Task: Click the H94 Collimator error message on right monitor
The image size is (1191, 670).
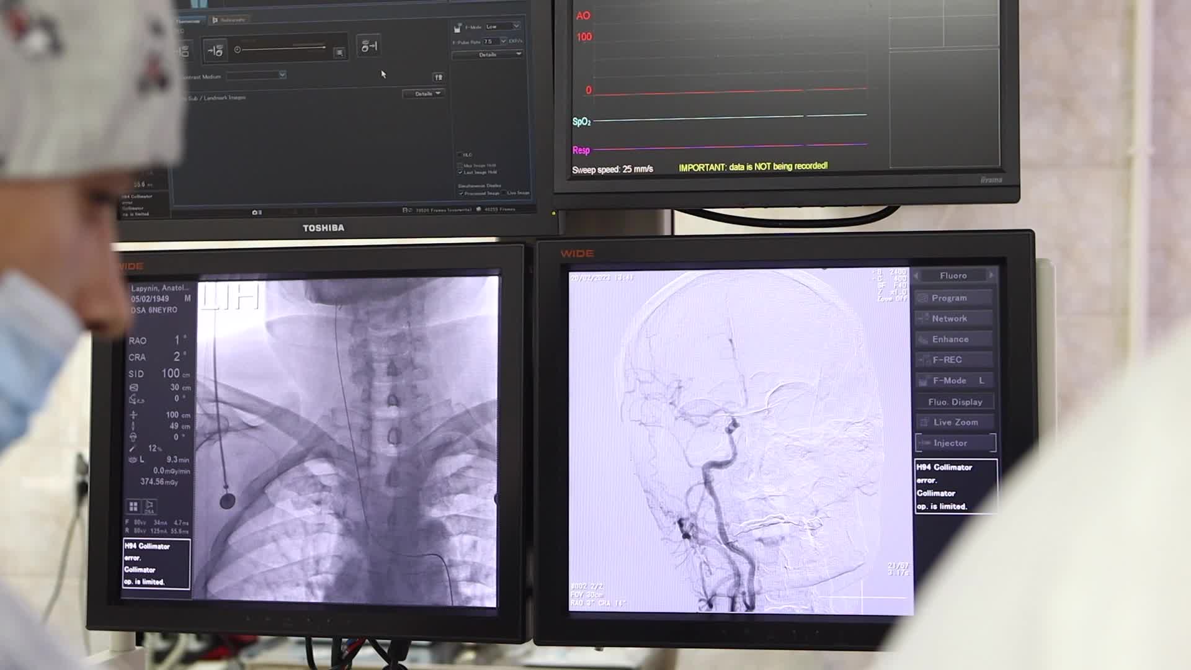Action: pyautogui.click(x=955, y=487)
